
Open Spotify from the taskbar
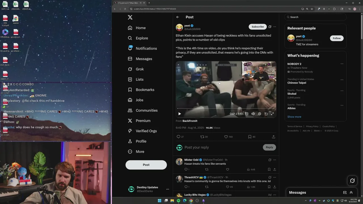pos(178,201)
